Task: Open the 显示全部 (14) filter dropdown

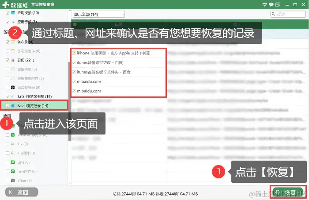Action: click(x=99, y=14)
